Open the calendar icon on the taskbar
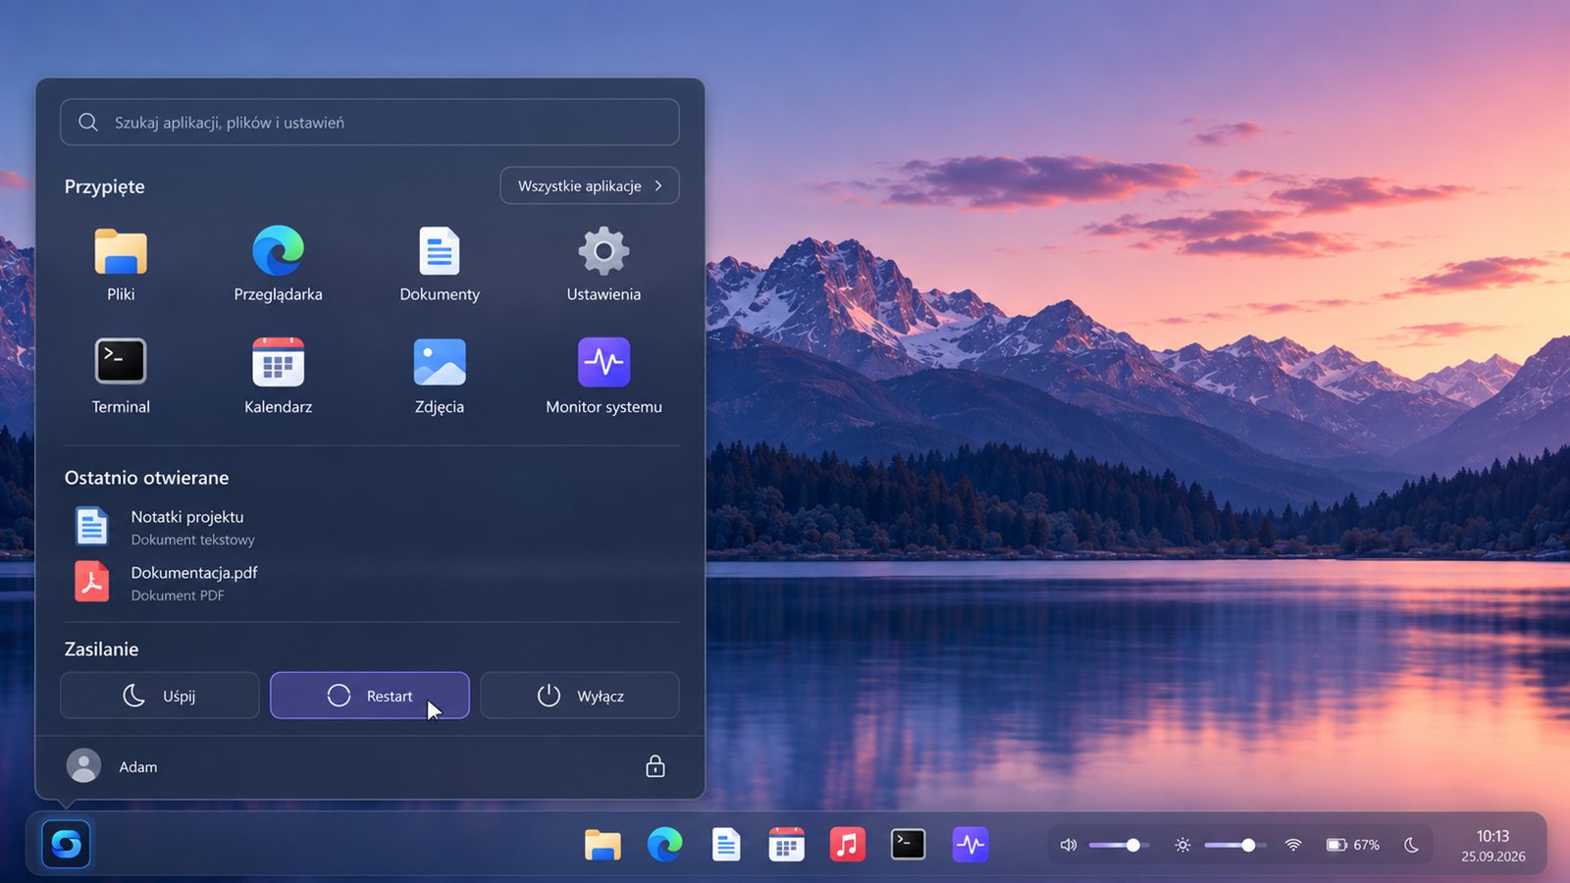This screenshot has height=883, width=1570. click(787, 844)
